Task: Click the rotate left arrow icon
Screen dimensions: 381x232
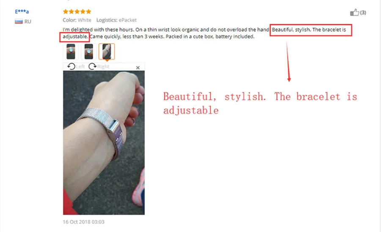Action: click(71, 66)
